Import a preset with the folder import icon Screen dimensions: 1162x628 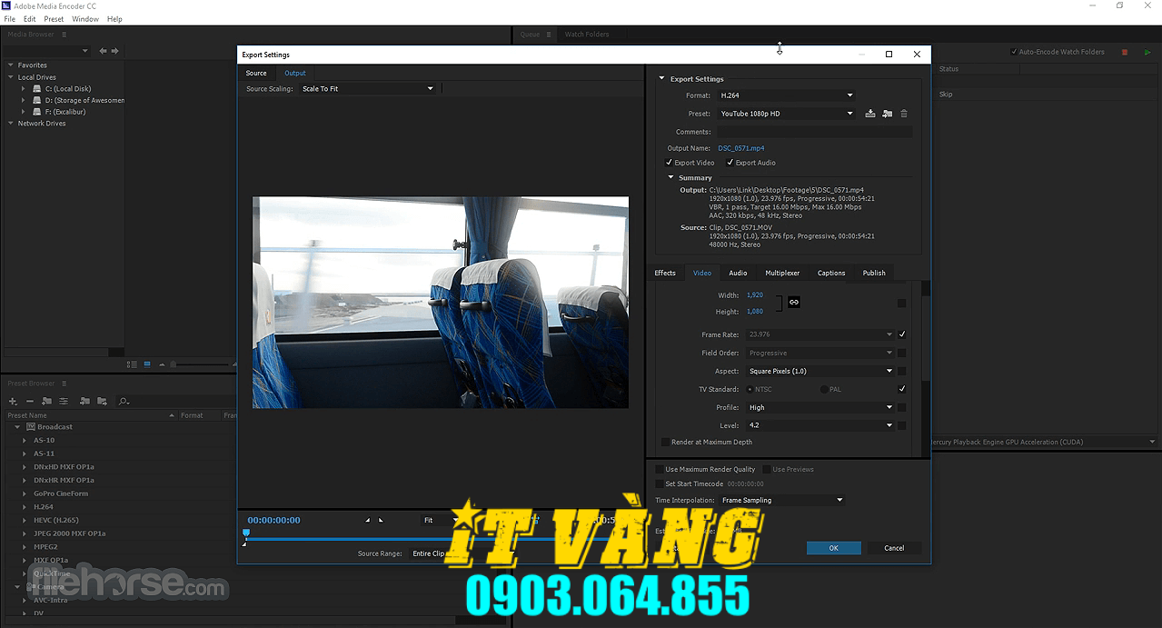point(887,113)
